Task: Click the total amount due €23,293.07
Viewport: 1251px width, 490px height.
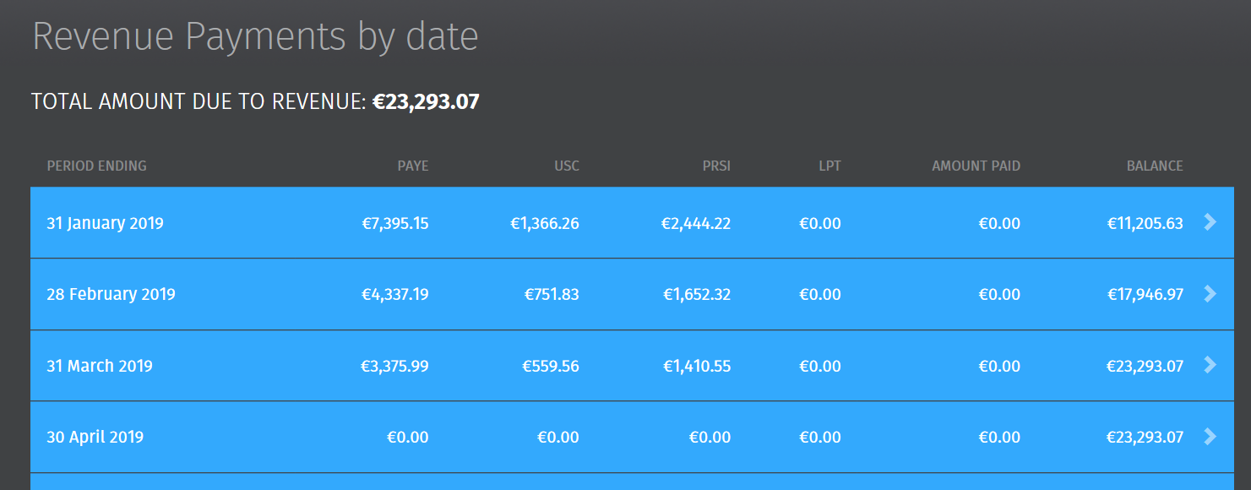Action: click(426, 102)
